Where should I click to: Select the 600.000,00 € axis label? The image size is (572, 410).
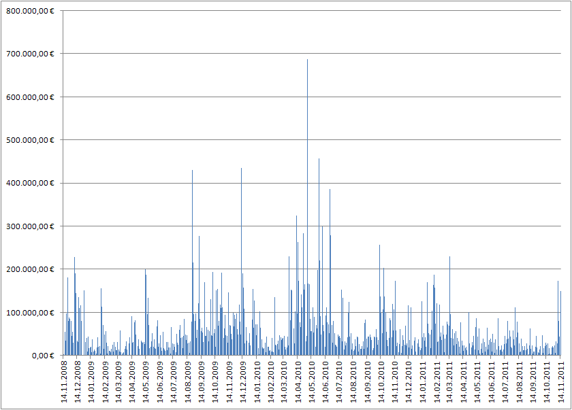coord(30,97)
